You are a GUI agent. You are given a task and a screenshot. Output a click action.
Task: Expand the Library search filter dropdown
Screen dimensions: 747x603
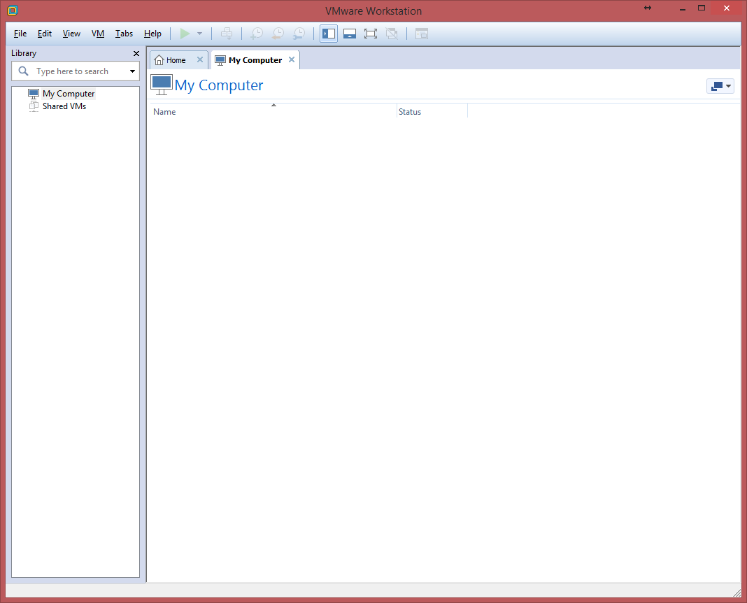132,71
